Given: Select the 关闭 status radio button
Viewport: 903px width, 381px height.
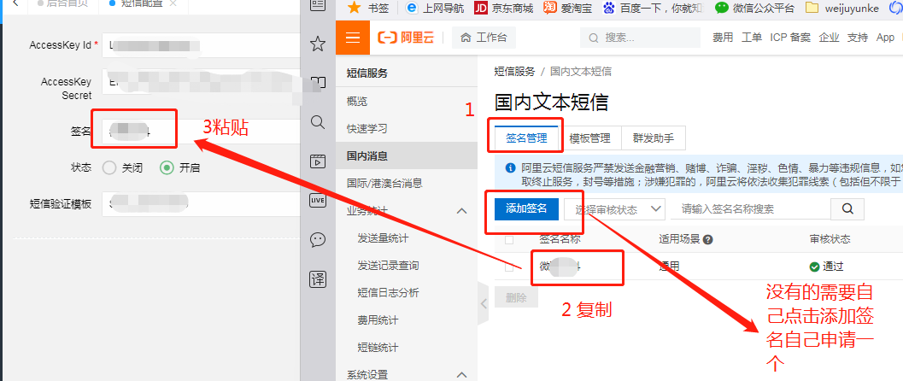Looking at the screenshot, I should pos(108,168).
